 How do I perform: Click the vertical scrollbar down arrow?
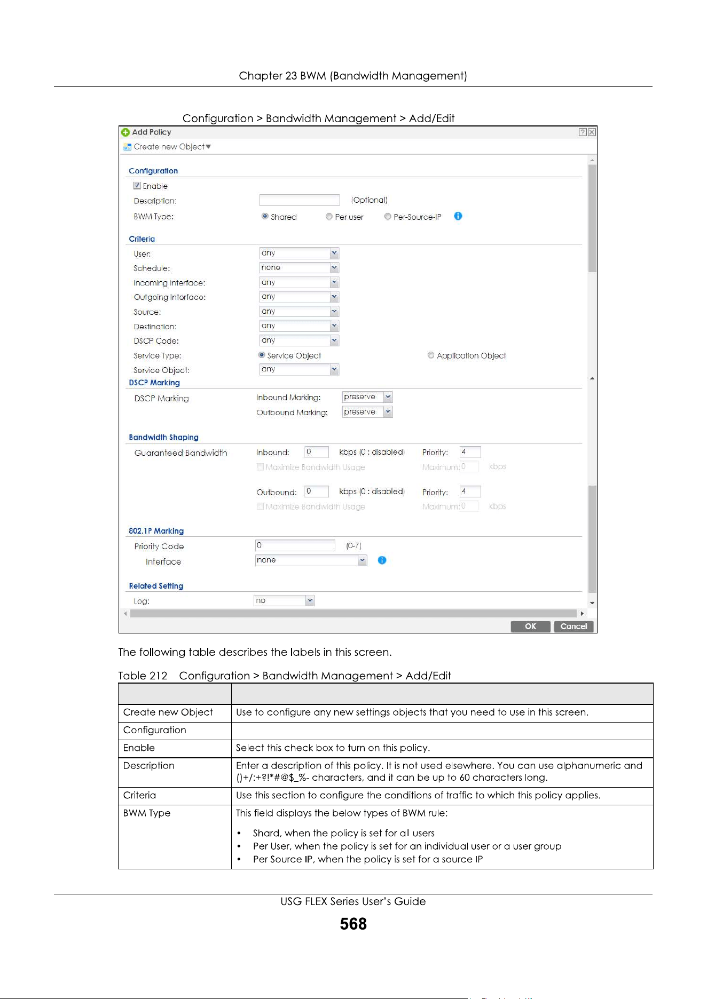point(592,603)
